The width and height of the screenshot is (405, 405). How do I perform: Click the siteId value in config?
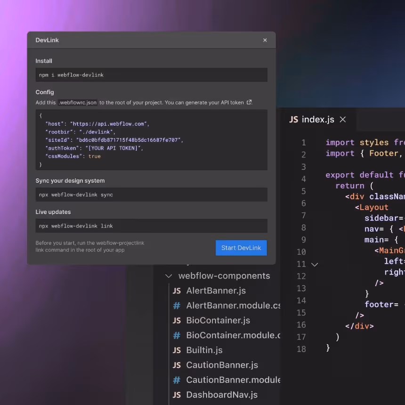coord(130,140)
